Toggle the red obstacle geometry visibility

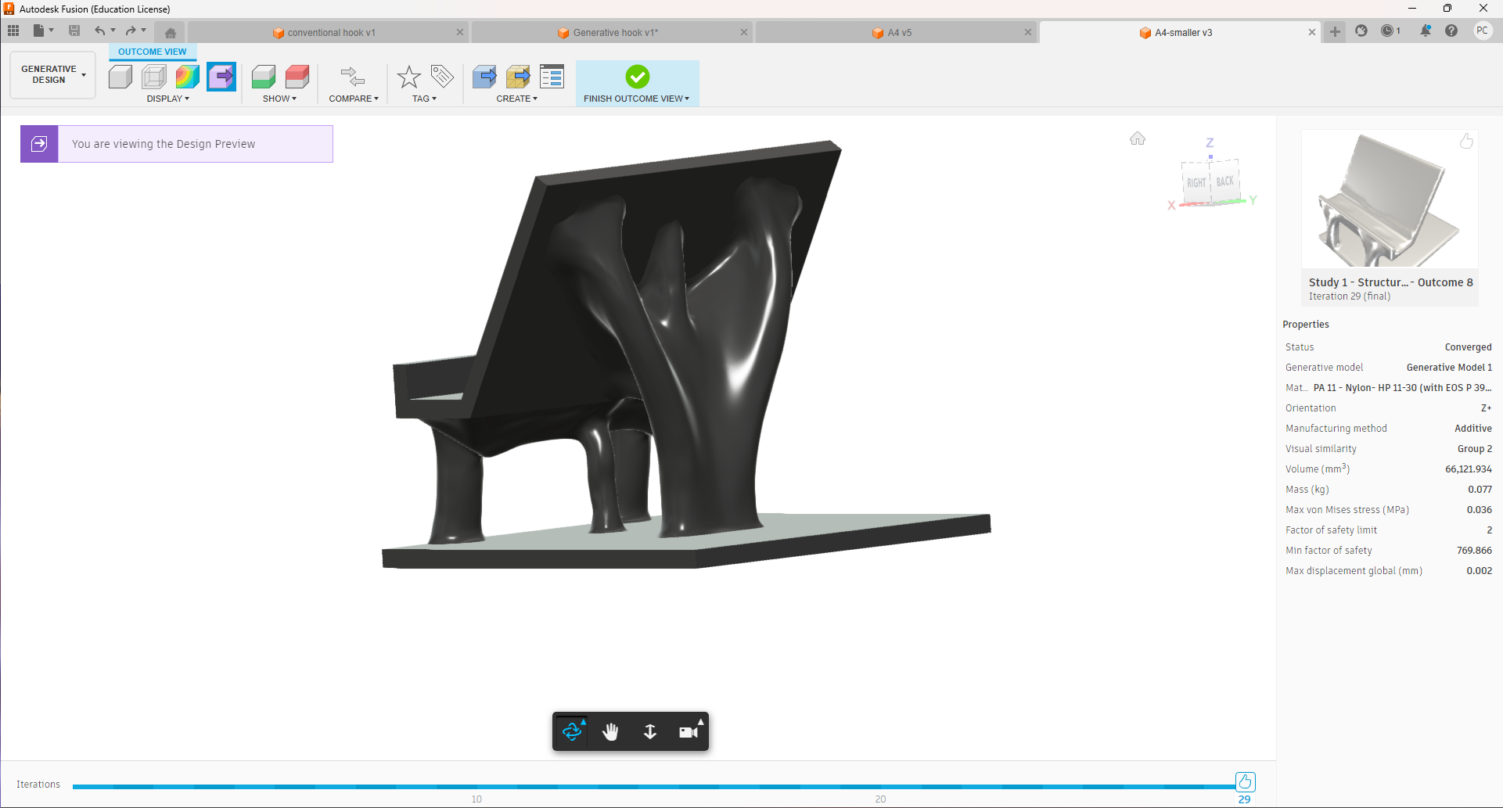[x=297, y=77]
